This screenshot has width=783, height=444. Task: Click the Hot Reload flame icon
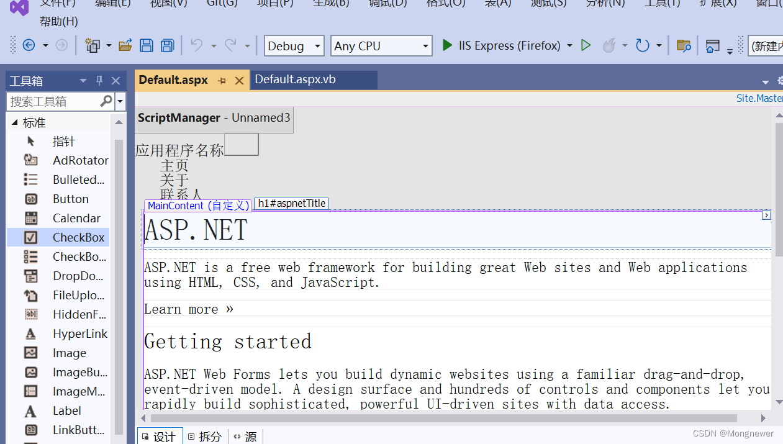[609, 45]
